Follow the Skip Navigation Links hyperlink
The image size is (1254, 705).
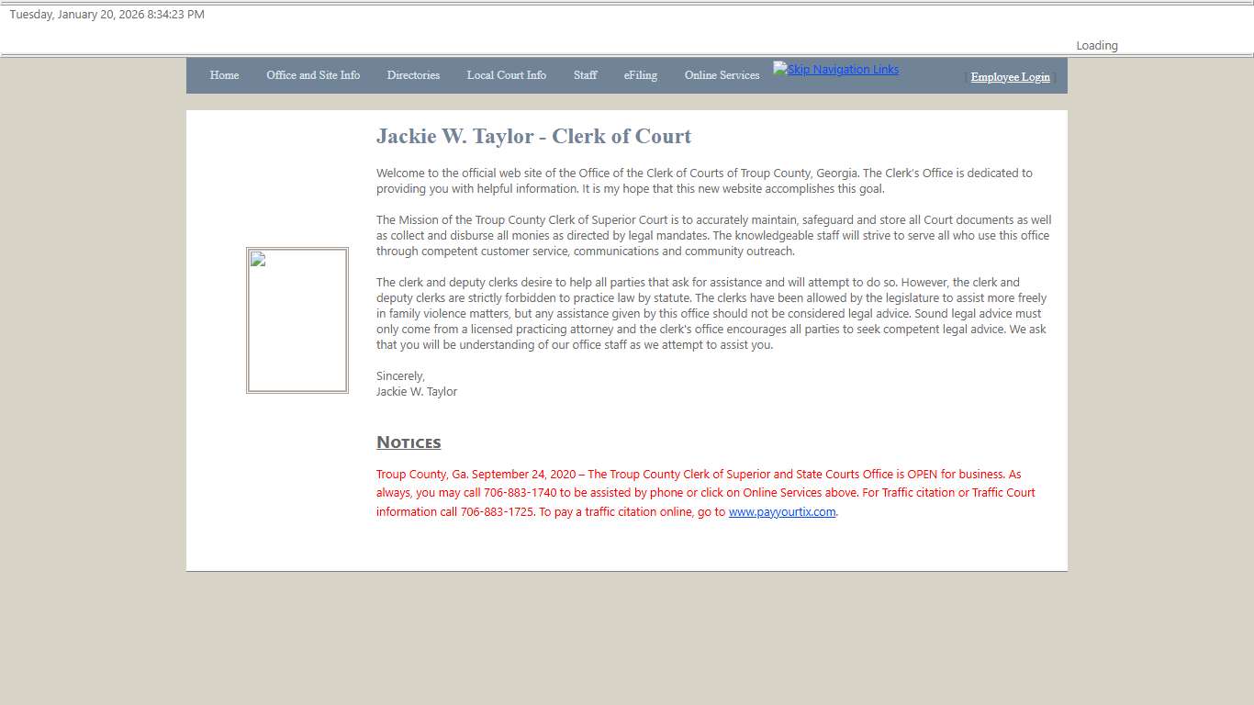(x=842, y=69)
